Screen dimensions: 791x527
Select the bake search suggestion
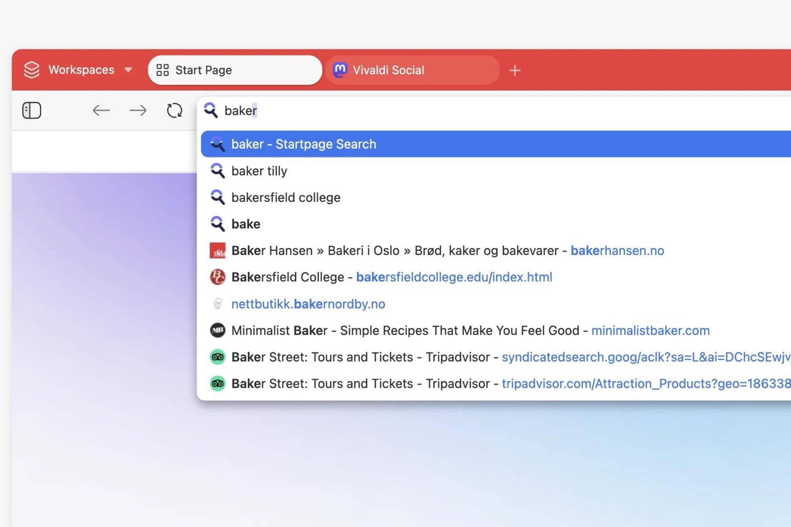tap(246, 224)
